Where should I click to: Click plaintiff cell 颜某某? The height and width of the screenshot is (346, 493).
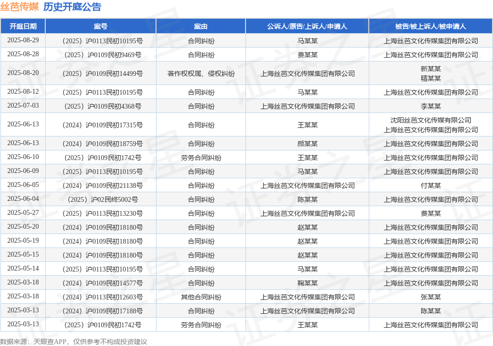coord(308,144)
